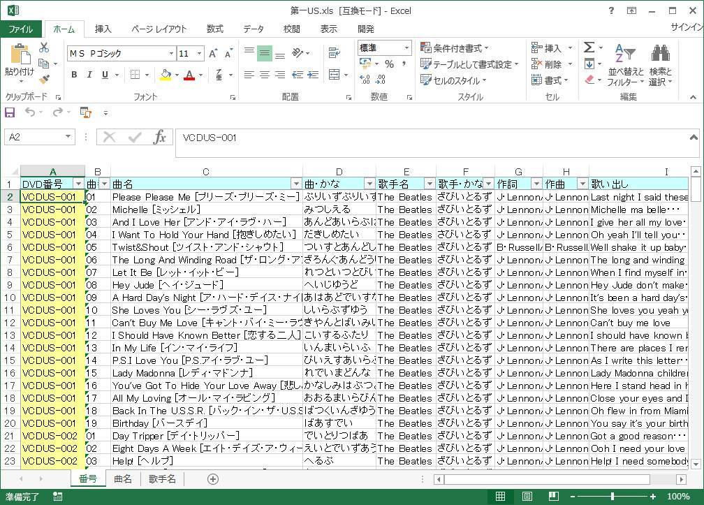Image resolution: width=704 pixels, height=505 pixels.
Task: Click the insert function fx icon
Action: pyautogui.click(x=159, y=138)
